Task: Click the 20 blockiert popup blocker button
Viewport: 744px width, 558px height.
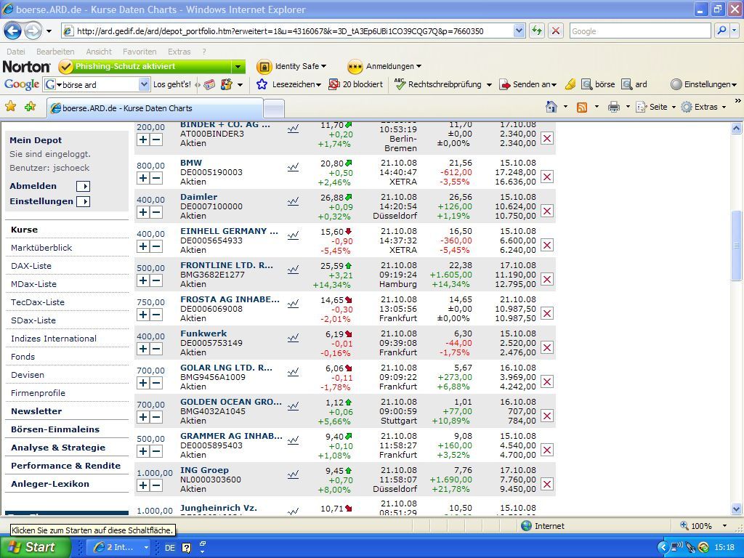Action: pos(356,84)
